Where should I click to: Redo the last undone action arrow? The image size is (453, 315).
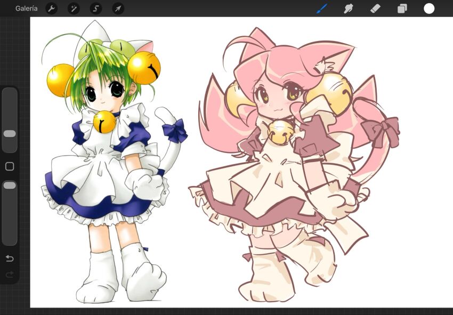(10, 274)
